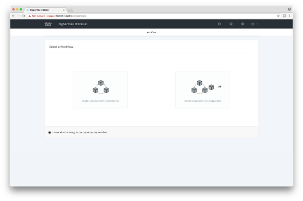Open the info icon in HyperFlex header

click(219, 24)
